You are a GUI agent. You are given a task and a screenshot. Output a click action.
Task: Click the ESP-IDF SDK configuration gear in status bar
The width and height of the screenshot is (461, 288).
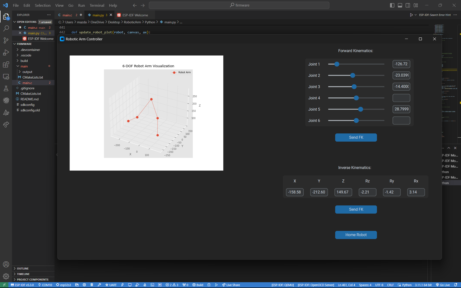(x=84, y=285)
